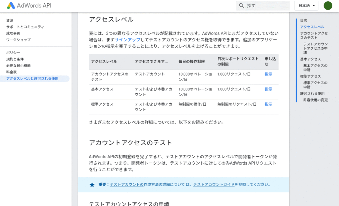Screen dimensions: 339x206
Task: Click the Google Ads logo icon
Action: (x=11, y=6)
